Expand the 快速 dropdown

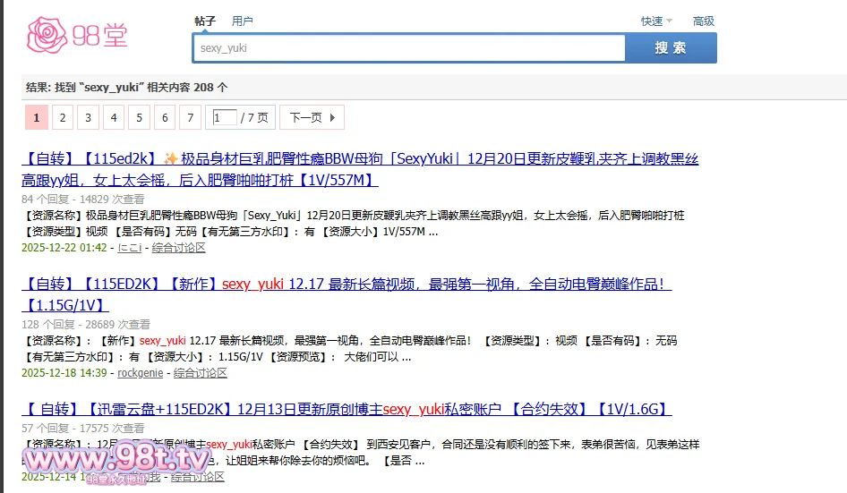pyautogui.click(x=656, y=21)
